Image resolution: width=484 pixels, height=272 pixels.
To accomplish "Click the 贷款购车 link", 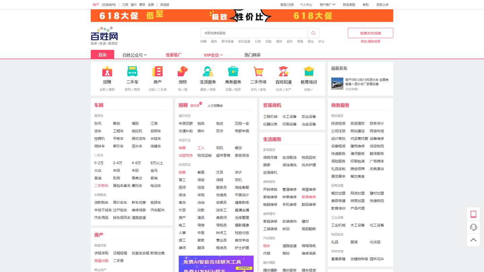I will [101, 202].
